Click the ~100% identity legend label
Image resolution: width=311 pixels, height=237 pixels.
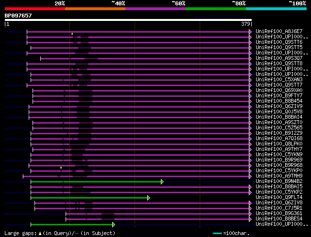(x=297, y=3)
